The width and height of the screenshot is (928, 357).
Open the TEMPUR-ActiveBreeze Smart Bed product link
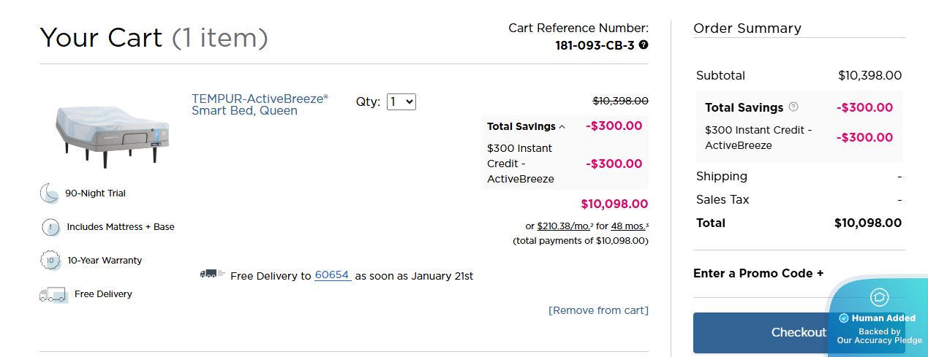(260, 104)
